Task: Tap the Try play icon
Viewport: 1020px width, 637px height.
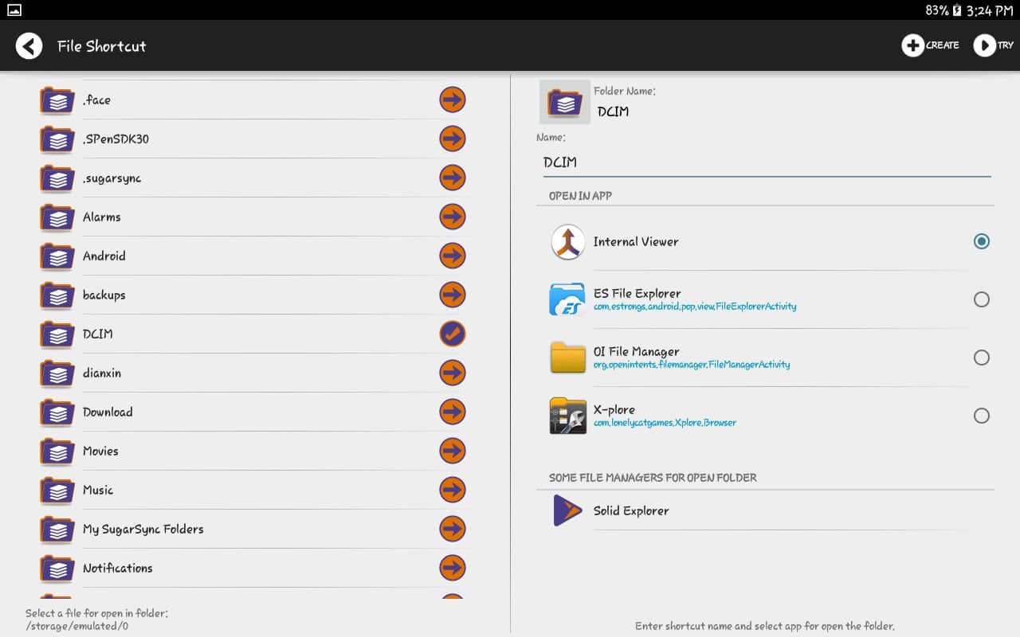Action: click(985, 45)
